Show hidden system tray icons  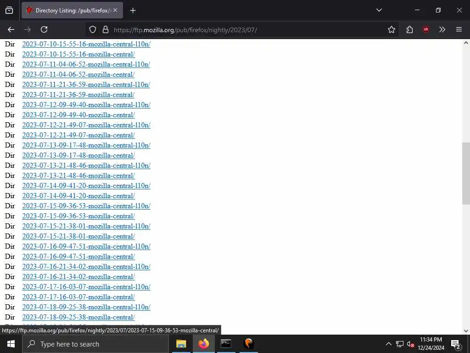pyautogui.click(x=388, y=344)
